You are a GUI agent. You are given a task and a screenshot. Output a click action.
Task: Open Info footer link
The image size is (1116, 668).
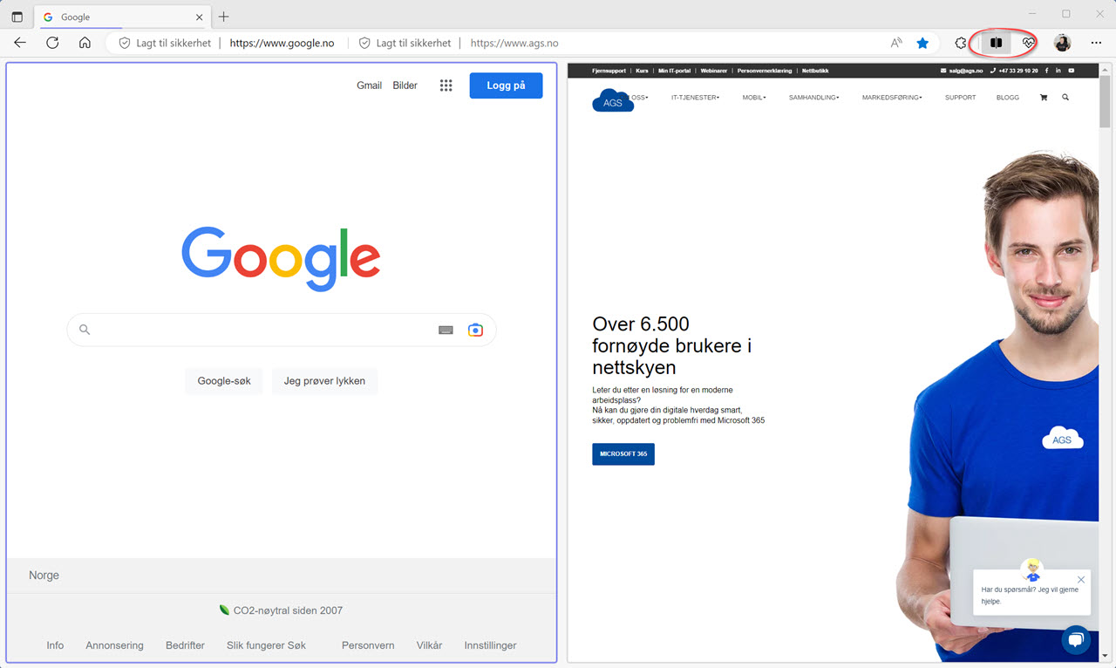pos(55,645)
